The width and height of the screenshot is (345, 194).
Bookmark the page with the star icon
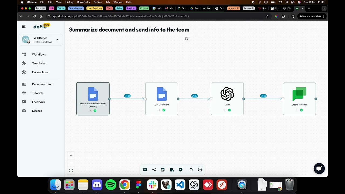(267, 16)
